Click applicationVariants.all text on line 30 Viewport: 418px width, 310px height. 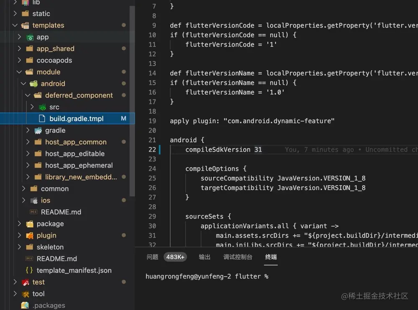pyautogui.click(x=245, y=226)
